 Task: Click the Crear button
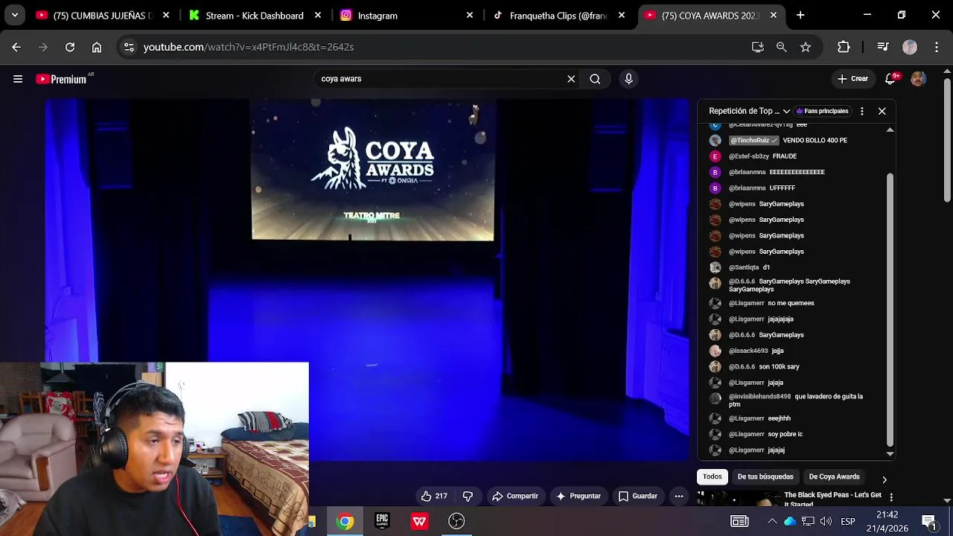click(x=853, y=79)
